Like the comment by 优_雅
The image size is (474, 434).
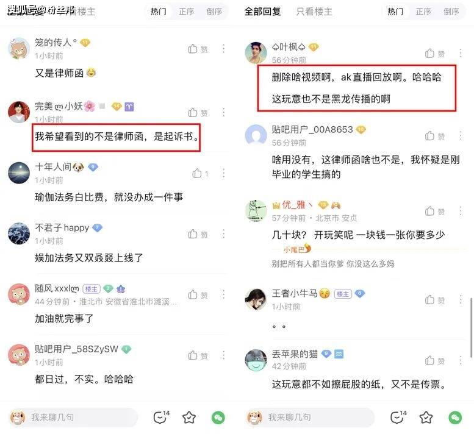(435, 211)
